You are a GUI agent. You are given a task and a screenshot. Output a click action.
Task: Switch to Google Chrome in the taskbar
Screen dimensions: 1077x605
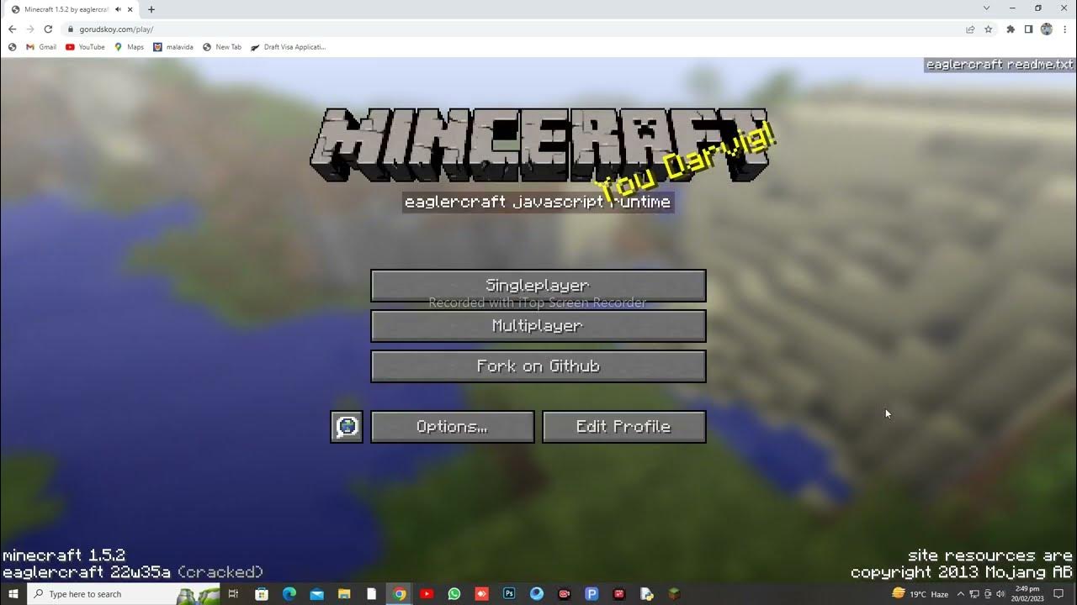(400, 594)
